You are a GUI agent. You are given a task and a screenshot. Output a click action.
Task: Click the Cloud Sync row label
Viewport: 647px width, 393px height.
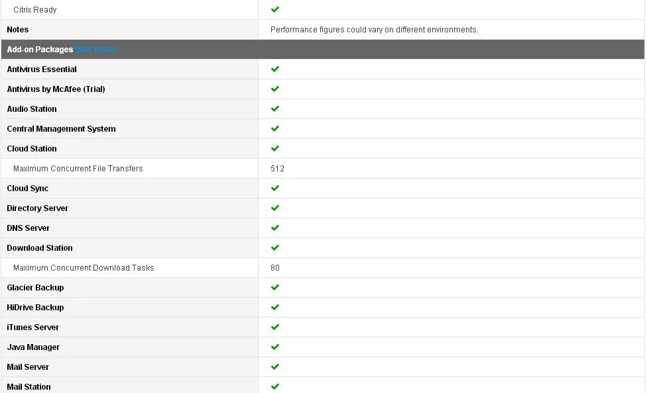coord(28,189)
